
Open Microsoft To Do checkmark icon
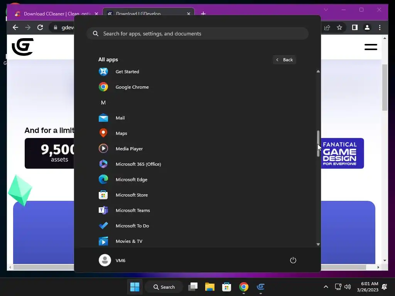(x=103, y=226)
